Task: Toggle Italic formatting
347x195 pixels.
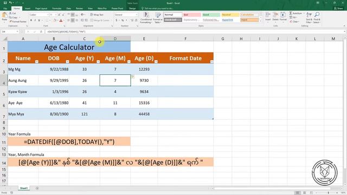Action: click(x=35, y=21)
